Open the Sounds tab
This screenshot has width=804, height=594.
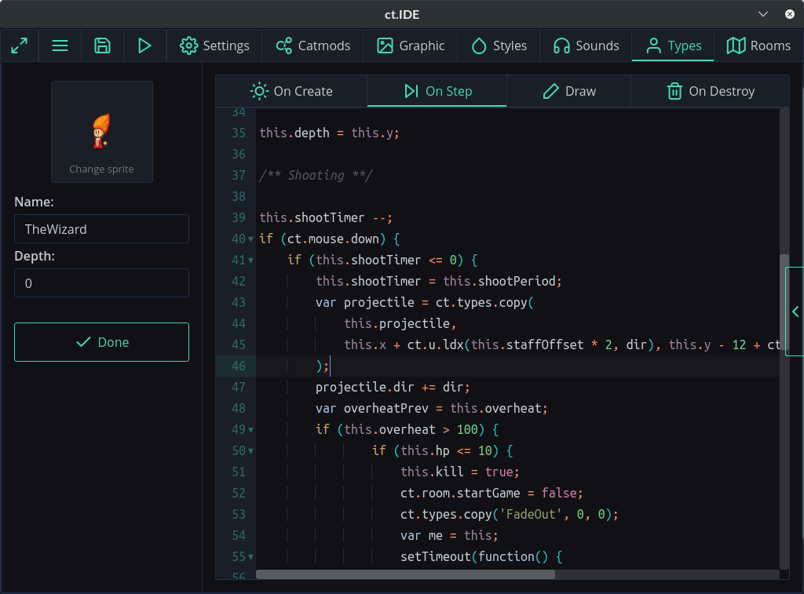(586, 46)
